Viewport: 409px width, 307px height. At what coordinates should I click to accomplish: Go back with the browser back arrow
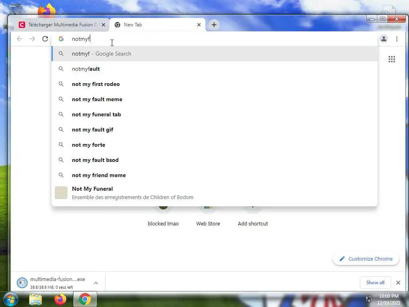click(20, 39)
